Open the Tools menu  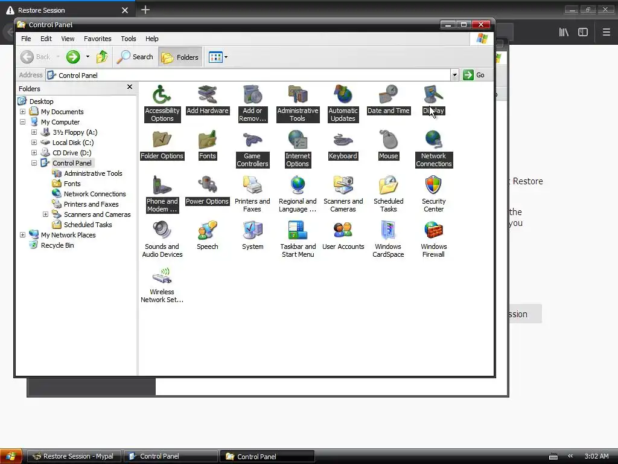pyautogui.click(x=128, y=39)
